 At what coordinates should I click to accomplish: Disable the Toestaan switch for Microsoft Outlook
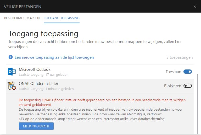(188, 72)
